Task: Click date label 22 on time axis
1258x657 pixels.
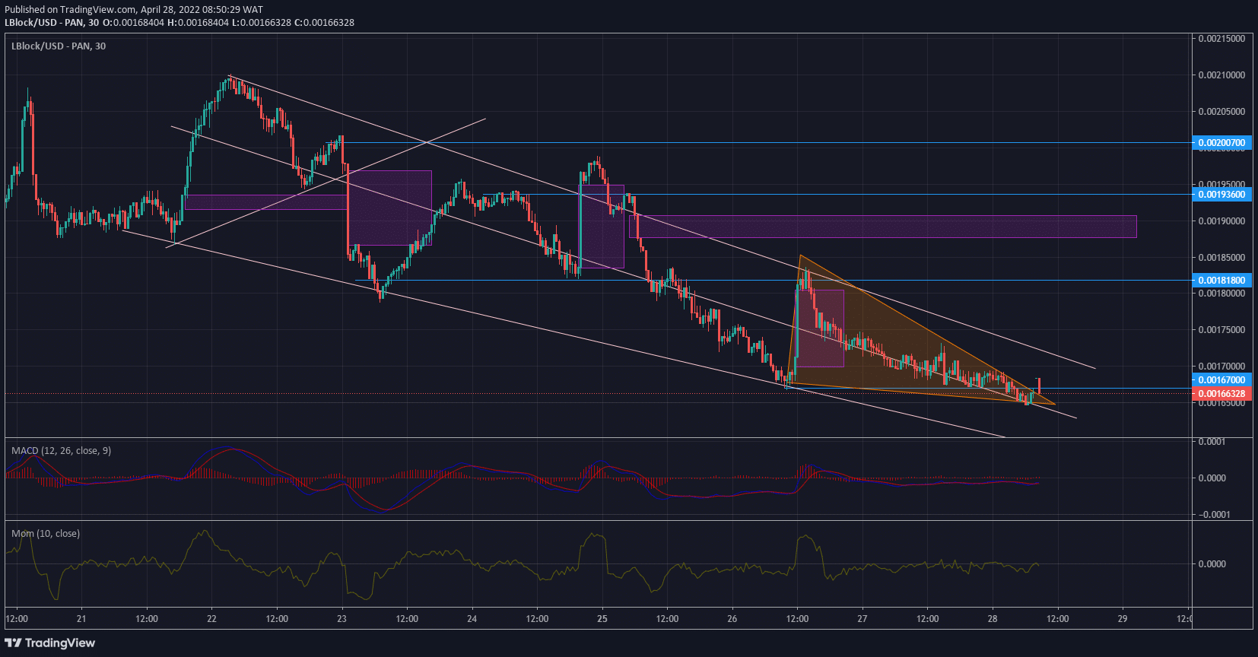Action: [x=211, y=619]
